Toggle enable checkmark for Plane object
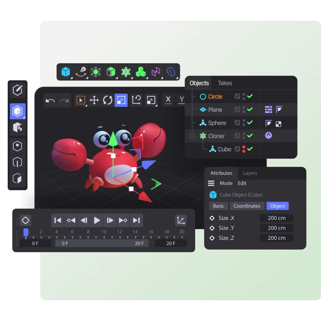The height and width of the screenshot is (321, 321). (250, 109)
